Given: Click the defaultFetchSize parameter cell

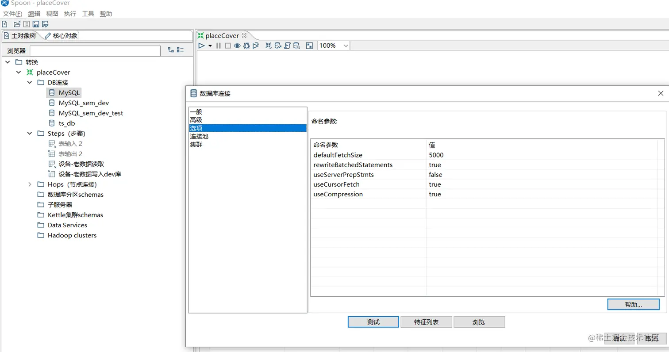Looking at the screenshot, I should click(369, 155).
